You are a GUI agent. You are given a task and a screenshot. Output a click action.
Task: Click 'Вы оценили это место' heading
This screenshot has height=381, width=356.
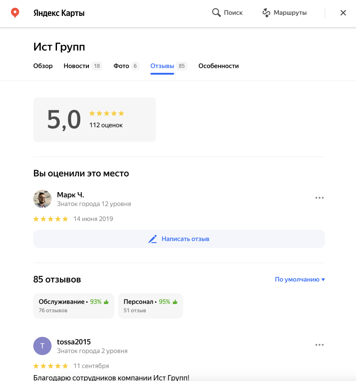[81, 173]
